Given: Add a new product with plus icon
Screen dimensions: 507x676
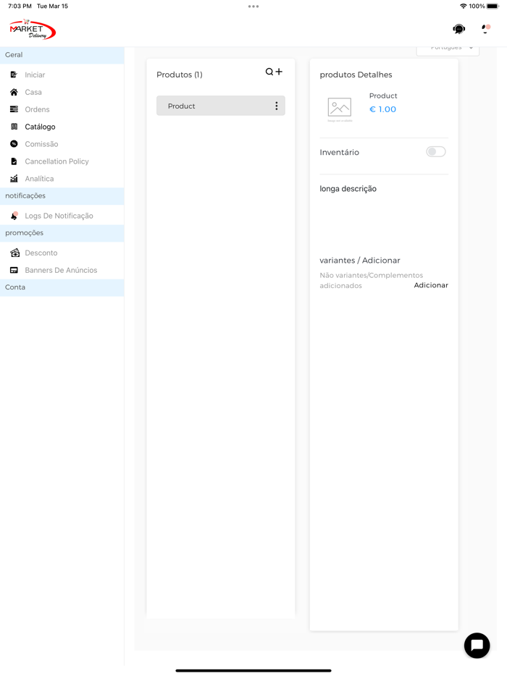Looking at the screenshot, I should click(x=279, y=72).
